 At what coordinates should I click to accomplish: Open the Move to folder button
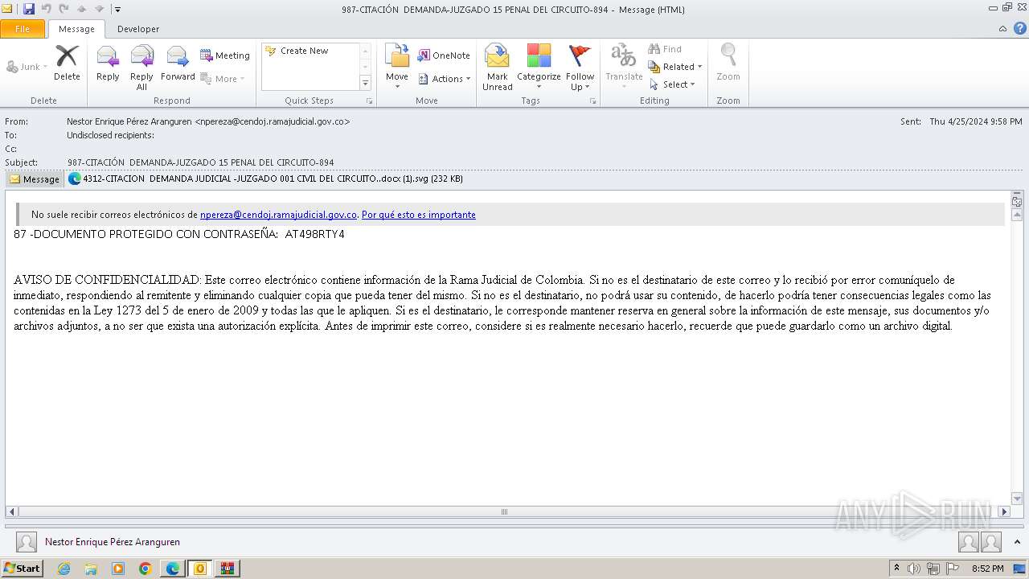pyautogui.click(x=397, y=68)
